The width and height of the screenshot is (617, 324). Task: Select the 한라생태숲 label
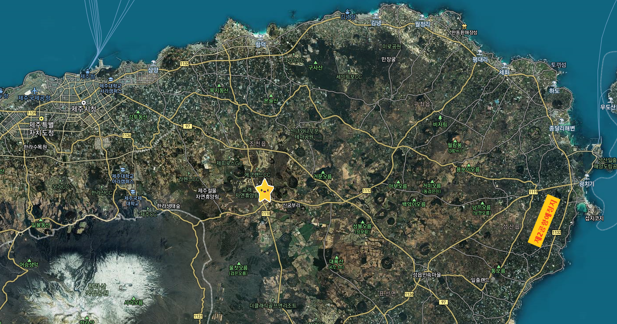[169, 206]
